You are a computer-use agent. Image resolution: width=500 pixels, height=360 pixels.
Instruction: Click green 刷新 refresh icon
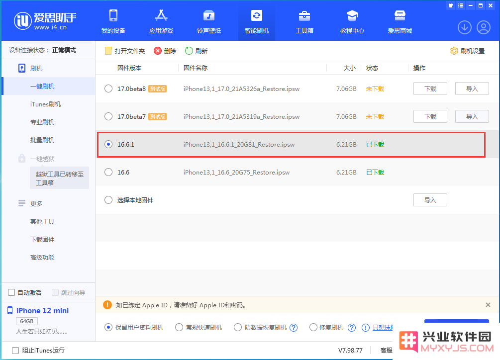pyautogui.click(x=189, y=51)
